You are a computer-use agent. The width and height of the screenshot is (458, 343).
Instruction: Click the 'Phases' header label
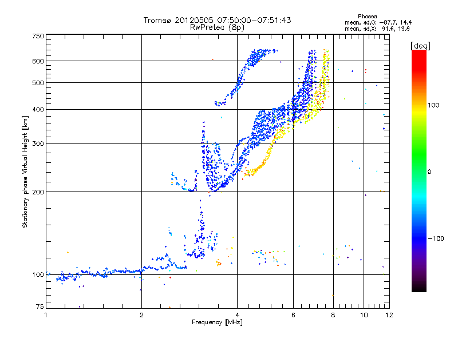click(x=367, y=17)
